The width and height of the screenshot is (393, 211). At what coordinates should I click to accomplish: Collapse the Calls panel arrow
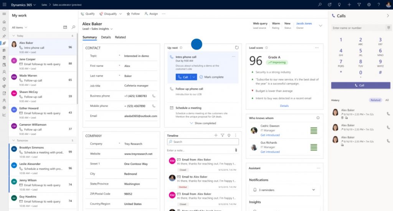click(x=388, y=15)
